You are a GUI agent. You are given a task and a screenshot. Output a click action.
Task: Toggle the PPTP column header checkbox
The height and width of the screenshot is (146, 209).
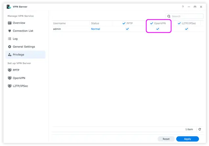point(124,23)
